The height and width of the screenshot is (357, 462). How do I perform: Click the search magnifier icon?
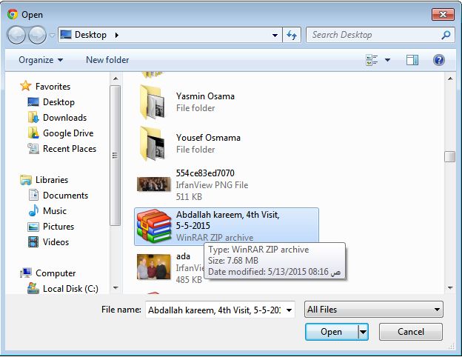pyautogui.click(x=446, y=35)
